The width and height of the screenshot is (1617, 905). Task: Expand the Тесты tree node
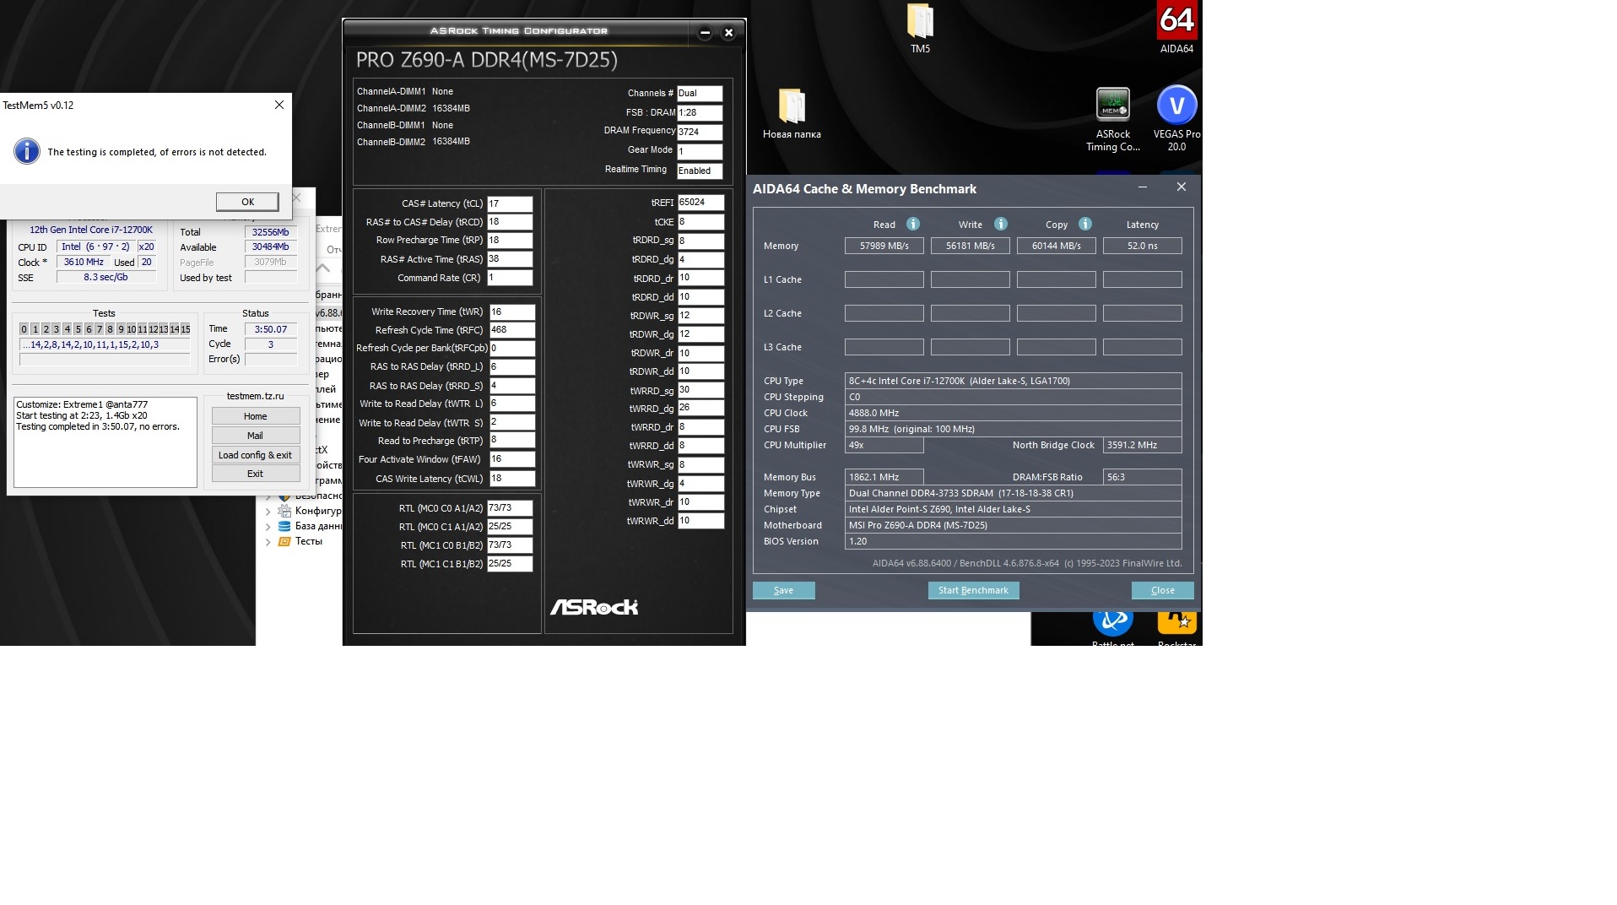click(x=268, y=542)
